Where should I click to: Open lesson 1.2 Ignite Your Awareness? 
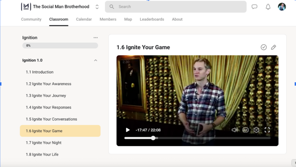[48, 84]
